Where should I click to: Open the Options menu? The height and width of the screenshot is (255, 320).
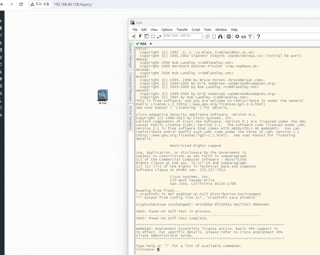167,30
